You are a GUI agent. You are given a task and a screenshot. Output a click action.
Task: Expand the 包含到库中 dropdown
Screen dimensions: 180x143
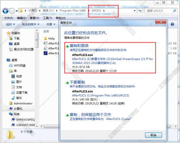[x=31, y=24]
